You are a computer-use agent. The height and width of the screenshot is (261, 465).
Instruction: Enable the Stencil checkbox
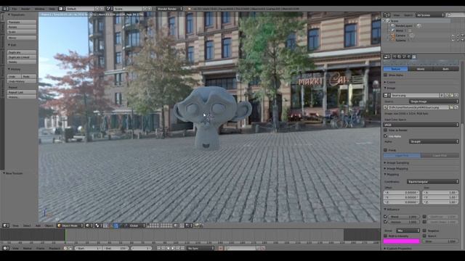pyautogui.click(x=424, y=236)
